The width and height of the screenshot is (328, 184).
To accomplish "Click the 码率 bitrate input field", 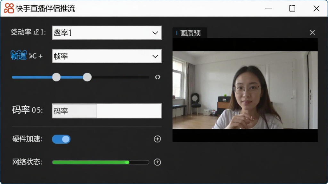I will point(107,111).
